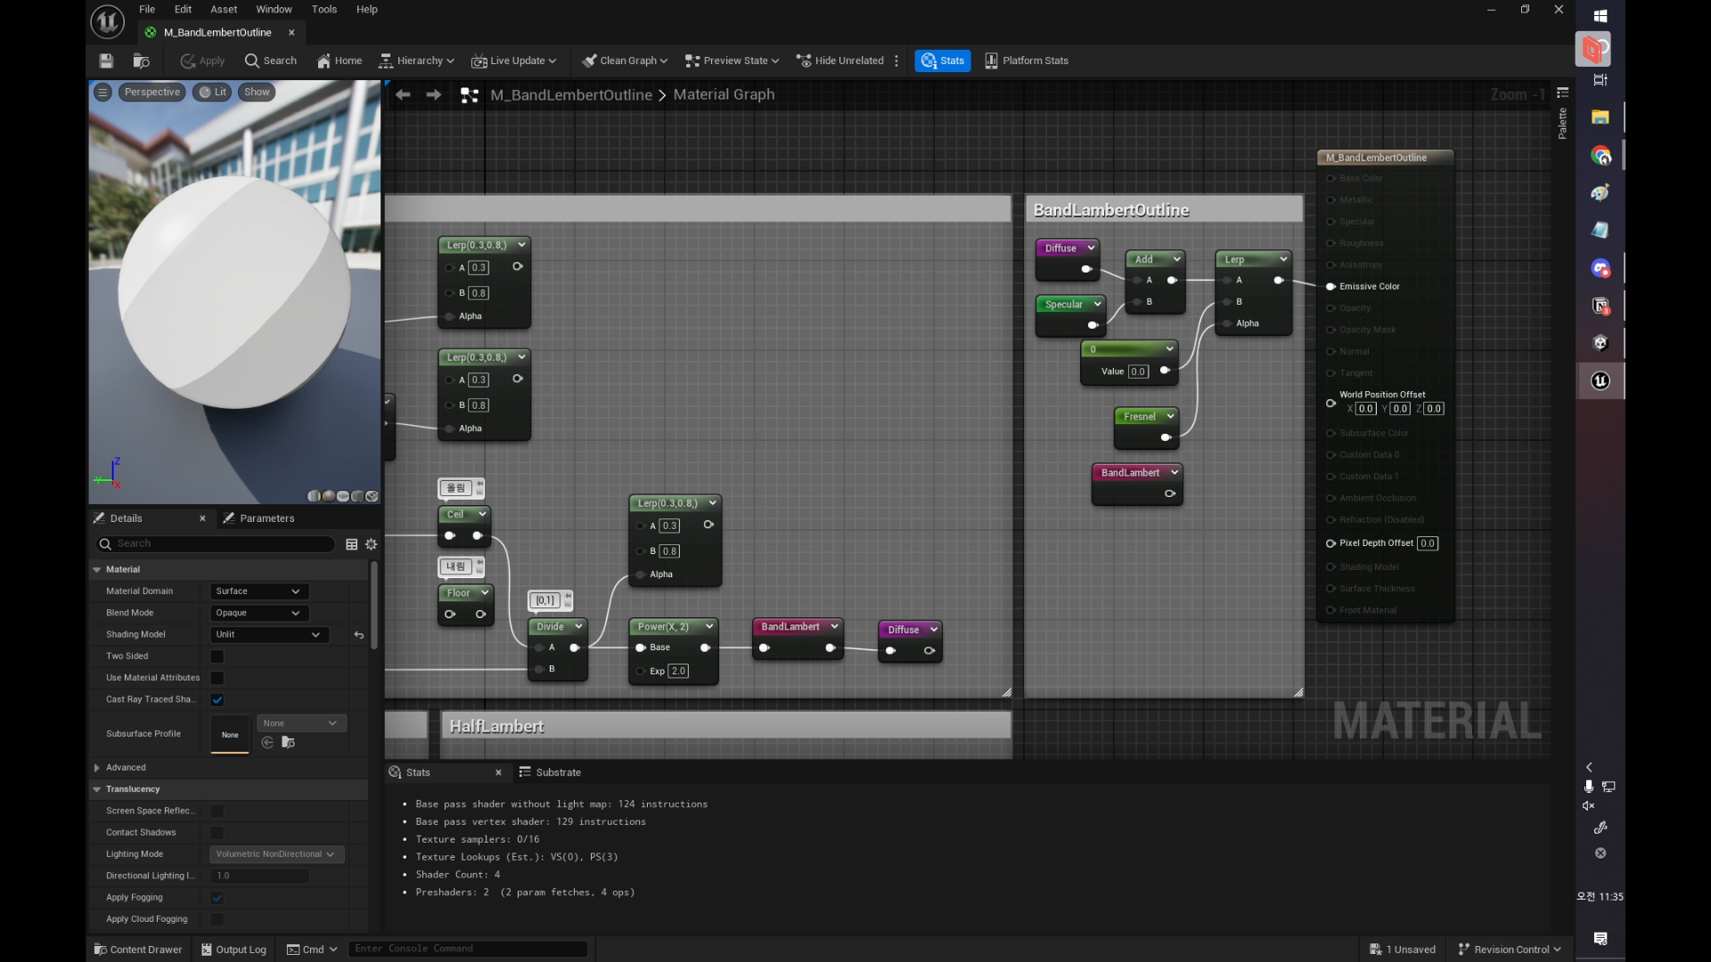1711x962 pixels.
Task: Enable the Two Sided checkbox
Action: point(217,656)
